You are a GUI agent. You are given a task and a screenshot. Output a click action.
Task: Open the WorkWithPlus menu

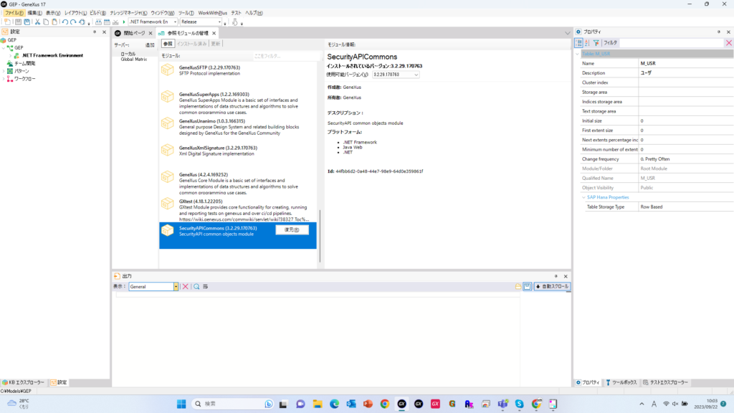coord(212,13)
